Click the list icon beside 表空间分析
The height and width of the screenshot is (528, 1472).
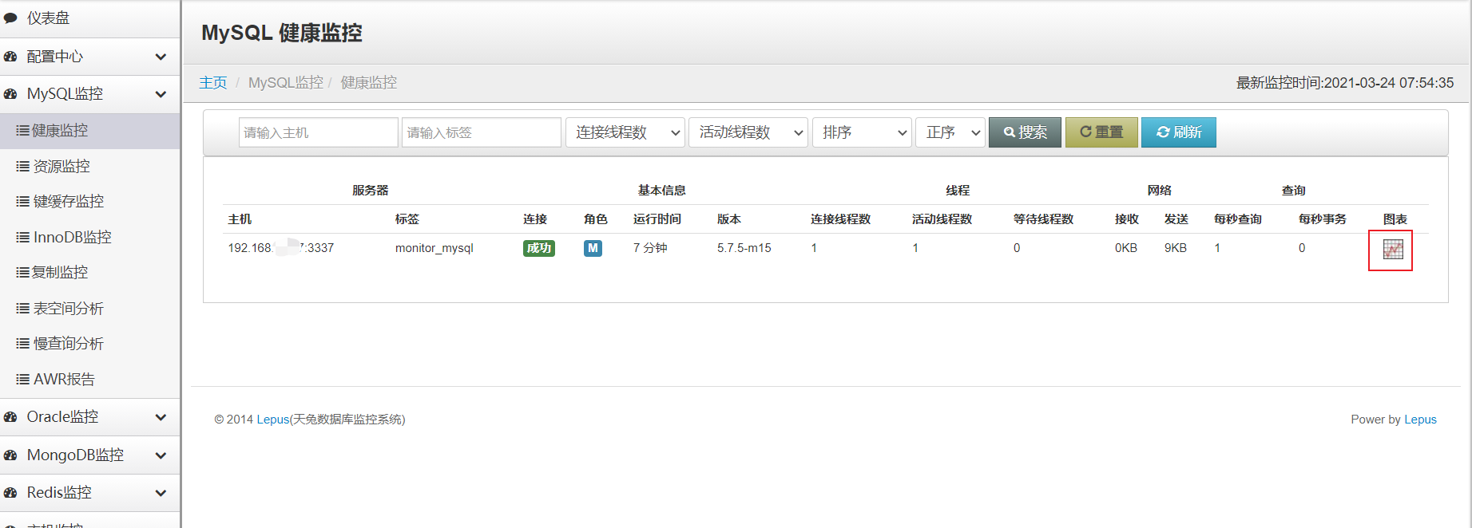pos(22,308)
